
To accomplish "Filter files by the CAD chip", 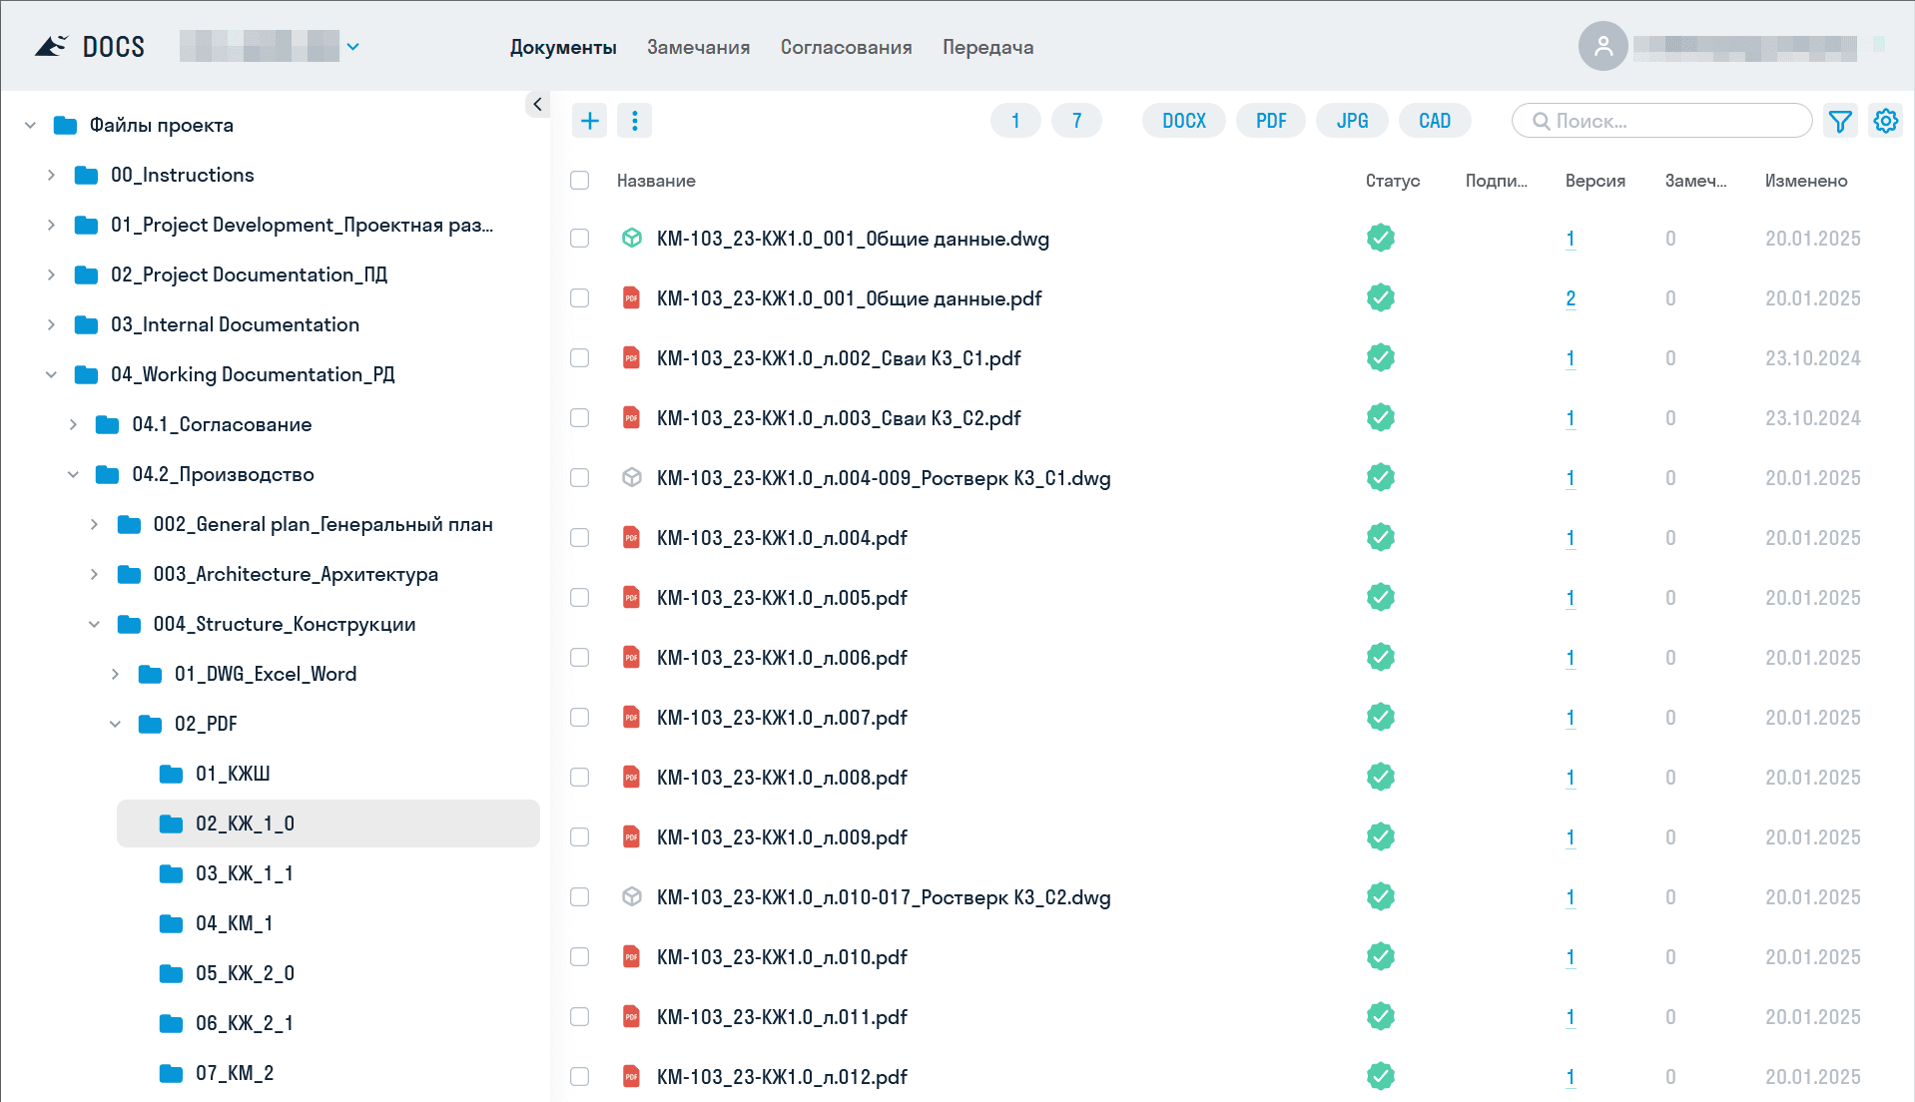I will point(1434,121).
